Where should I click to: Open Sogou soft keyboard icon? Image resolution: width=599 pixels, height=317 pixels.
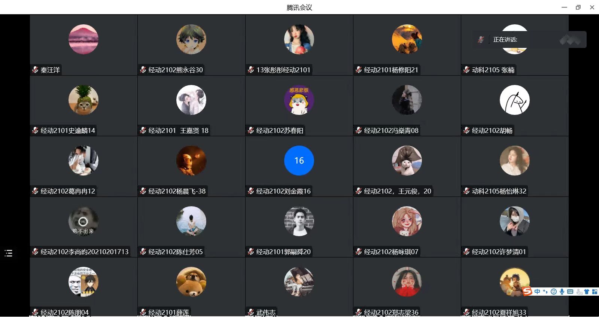[x=570, y=292]
